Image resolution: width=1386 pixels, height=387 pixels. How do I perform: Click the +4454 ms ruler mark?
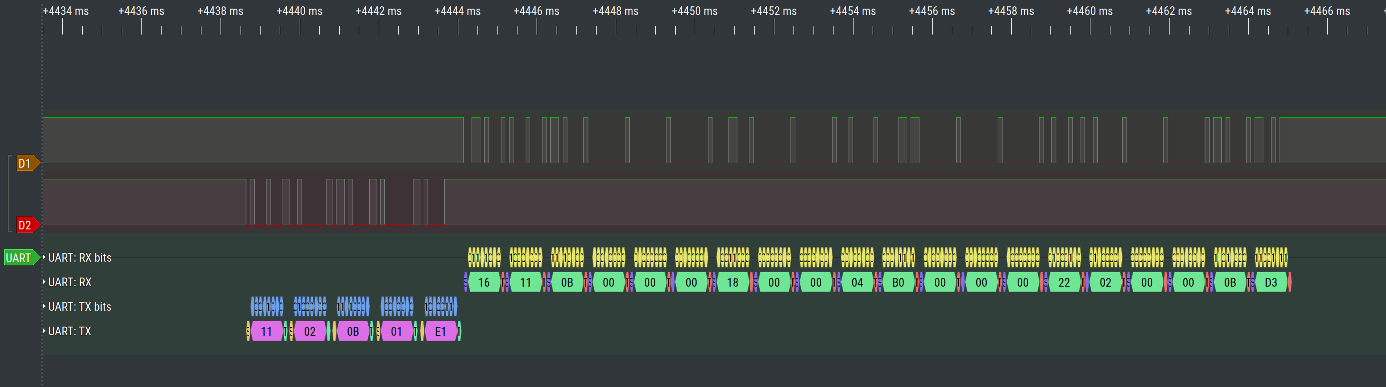pos(852,11)
